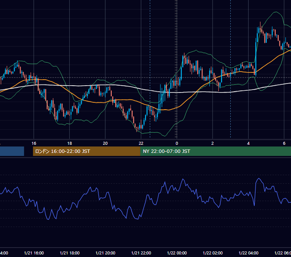Click the 4 hour label on price chart axis
This screenshot has height=257, width=291.
(x=248, y=143)
